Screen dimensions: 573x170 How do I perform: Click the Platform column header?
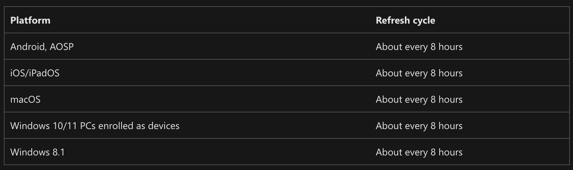click(30, 20)
